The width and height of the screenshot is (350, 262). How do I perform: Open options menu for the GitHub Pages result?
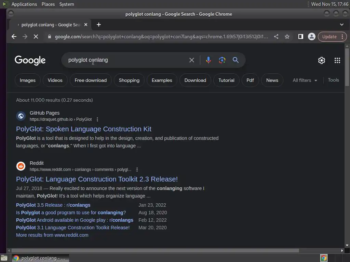click(x=97, y=119)
